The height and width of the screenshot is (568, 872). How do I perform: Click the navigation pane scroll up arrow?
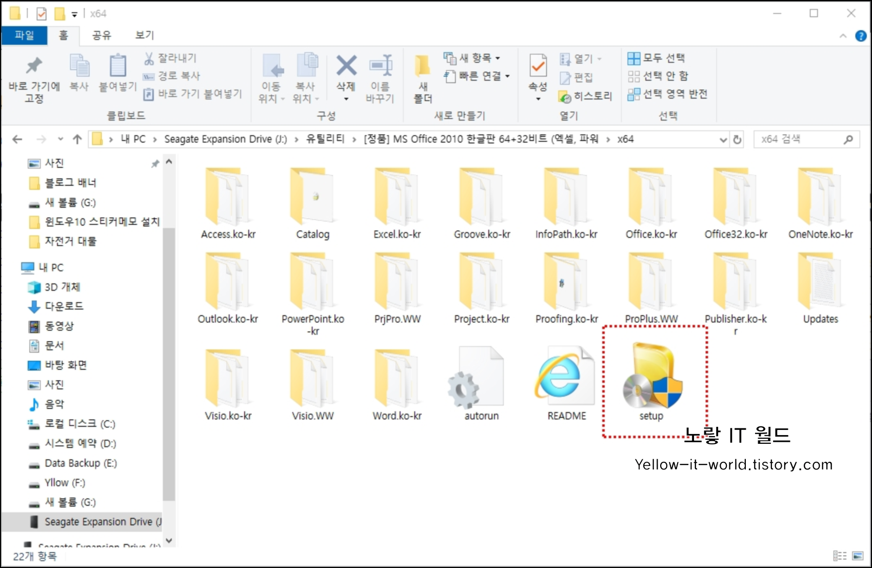(x=169, y=162)
